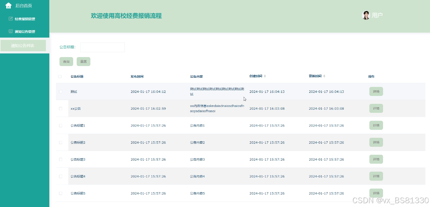
Task: Open 详情 for the xx公告 row
Action: (376, 108)
